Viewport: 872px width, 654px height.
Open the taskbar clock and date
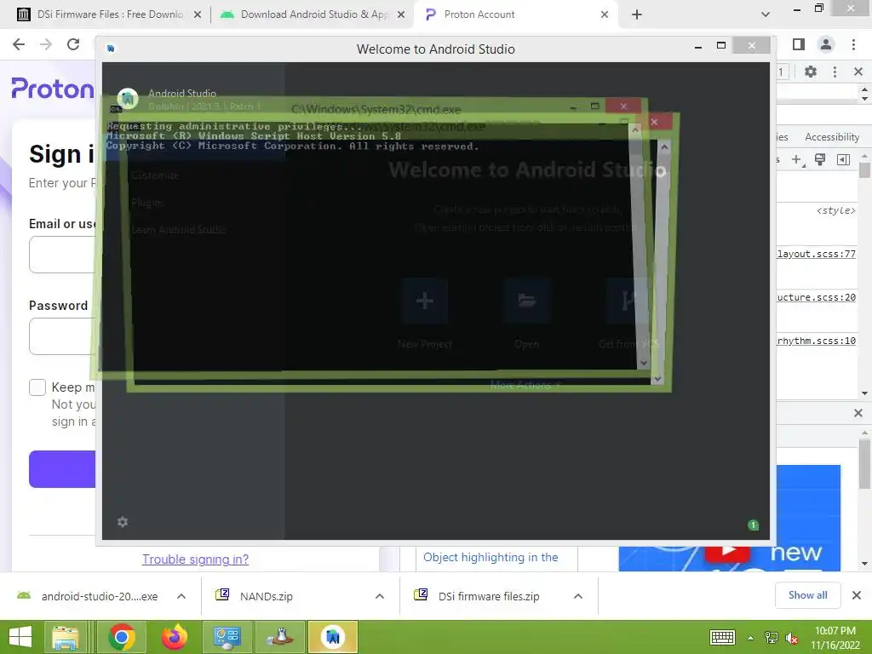pyautogui.click(x=835, y=638)
